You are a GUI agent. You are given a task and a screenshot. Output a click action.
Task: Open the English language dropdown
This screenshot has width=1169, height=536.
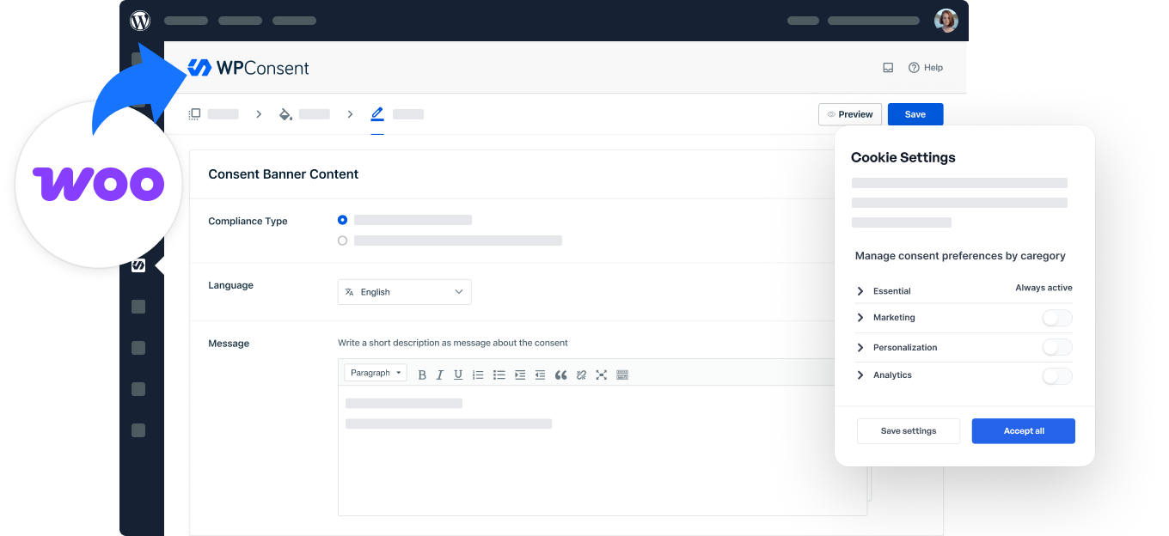(x=405, y=292)
